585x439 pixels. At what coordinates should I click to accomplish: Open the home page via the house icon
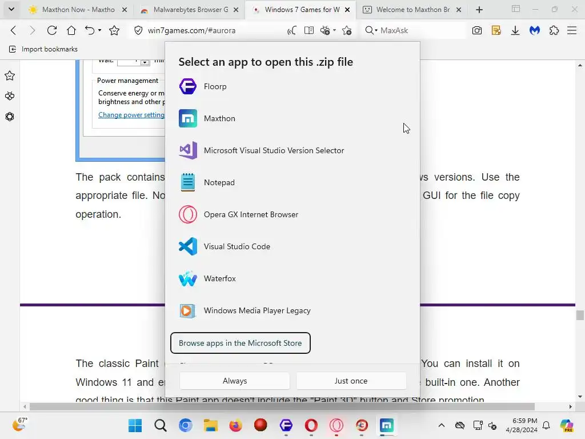pyautogui.click(x=71, y=30)
